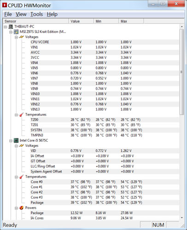Click the Min column header

[106, 21]
